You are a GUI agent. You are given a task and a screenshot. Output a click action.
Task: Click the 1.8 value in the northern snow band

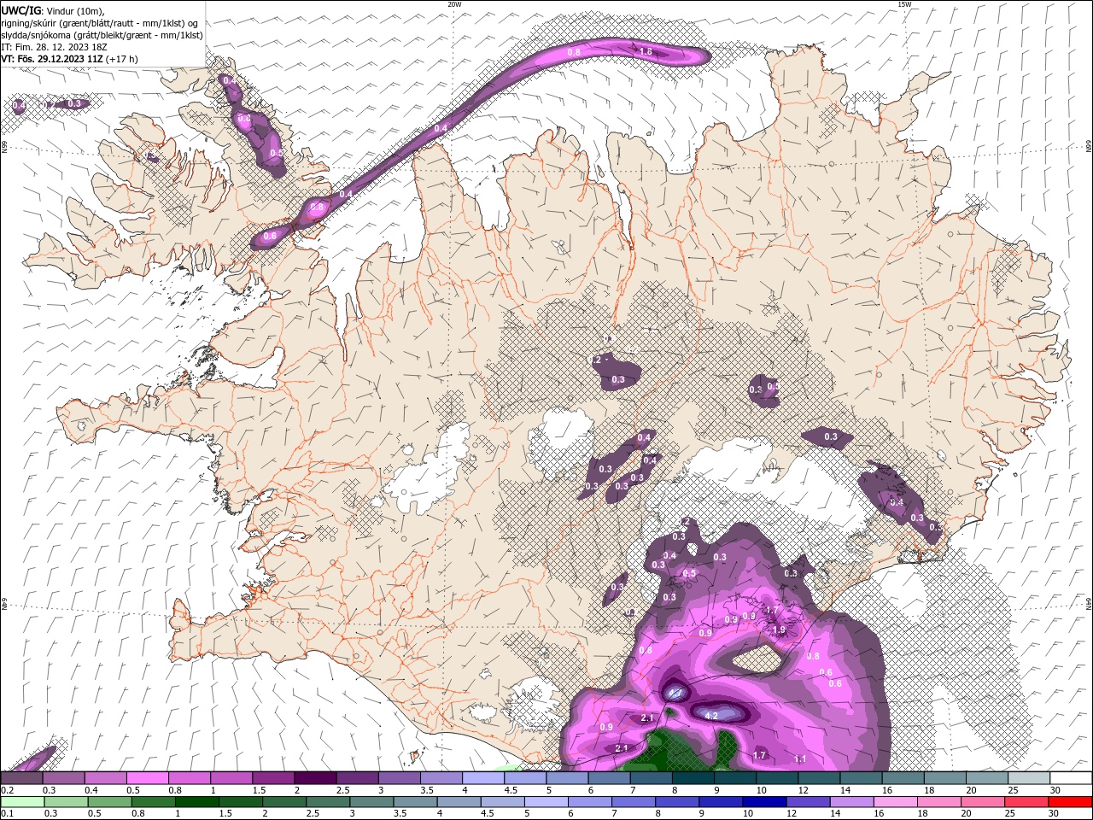pos(646,52)
